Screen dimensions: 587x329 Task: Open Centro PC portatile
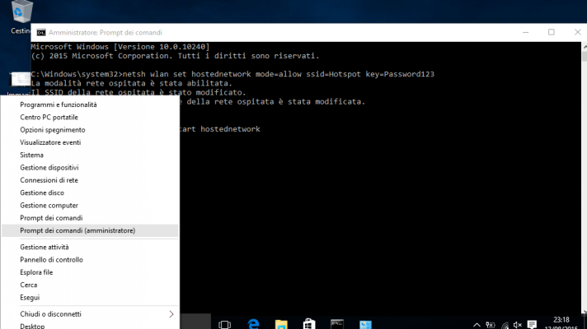click(90, 118)
